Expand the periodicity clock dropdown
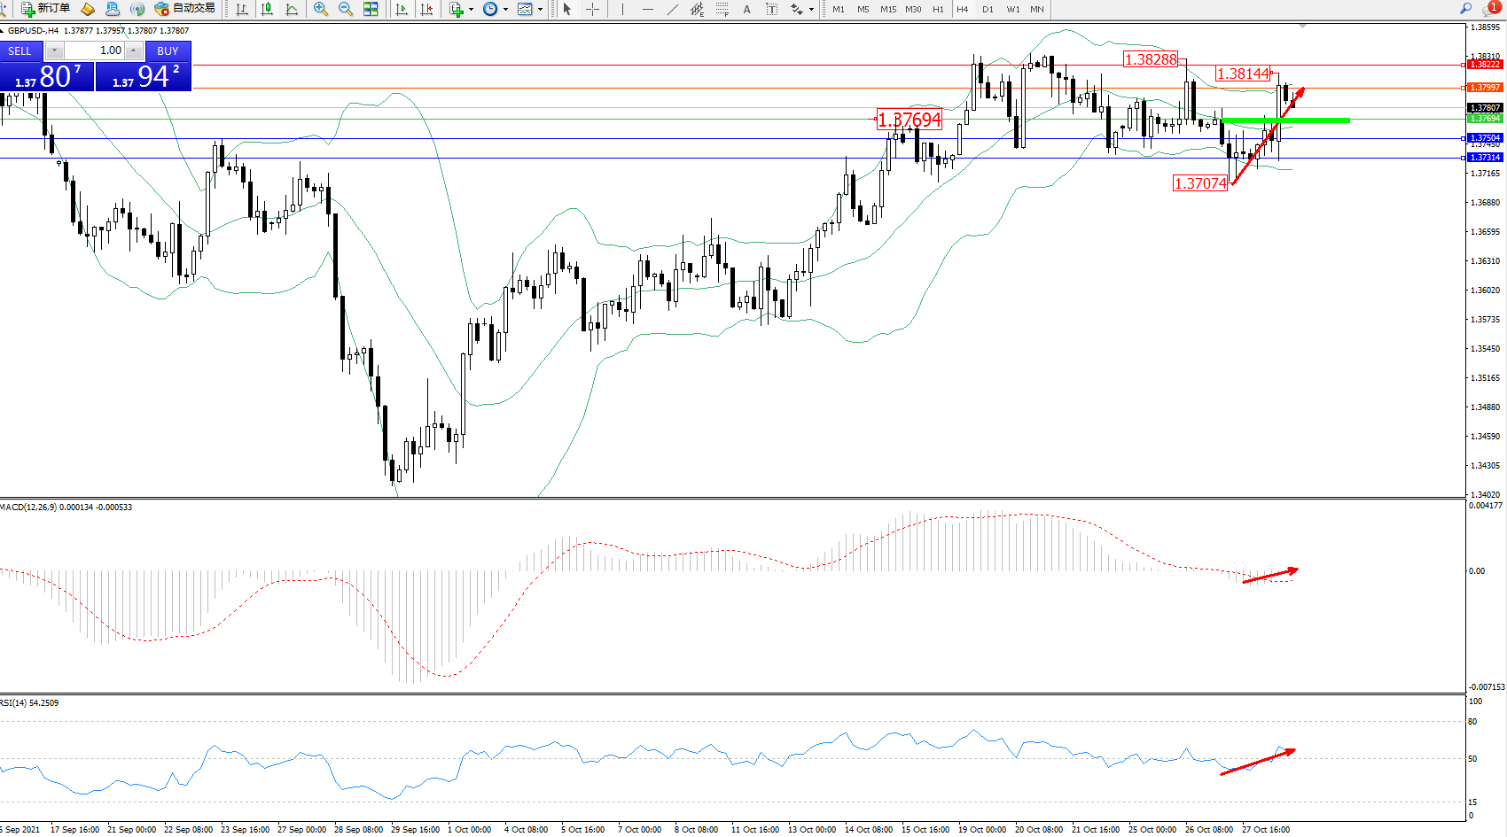1507x837 pixels. pos(496,9)
